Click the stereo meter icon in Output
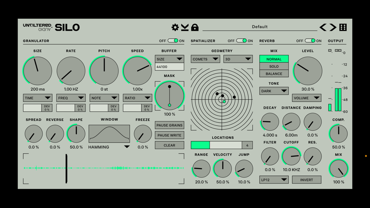This screenshot has width=370, height=208. pos(338,50)
